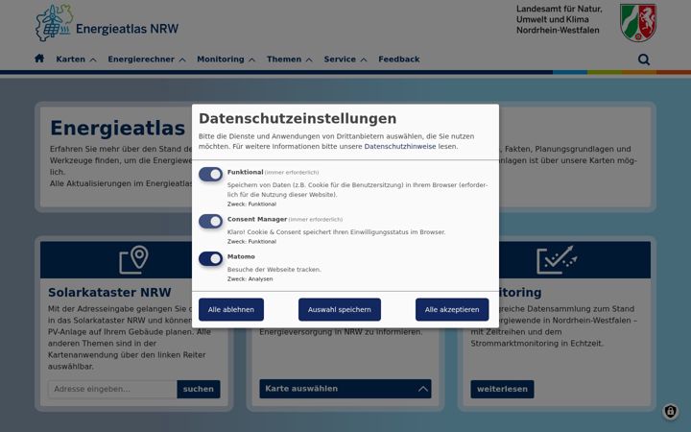Expand the Monitoring menu
This screenshot has height=432, width=691.
click(x=226, y=60)
